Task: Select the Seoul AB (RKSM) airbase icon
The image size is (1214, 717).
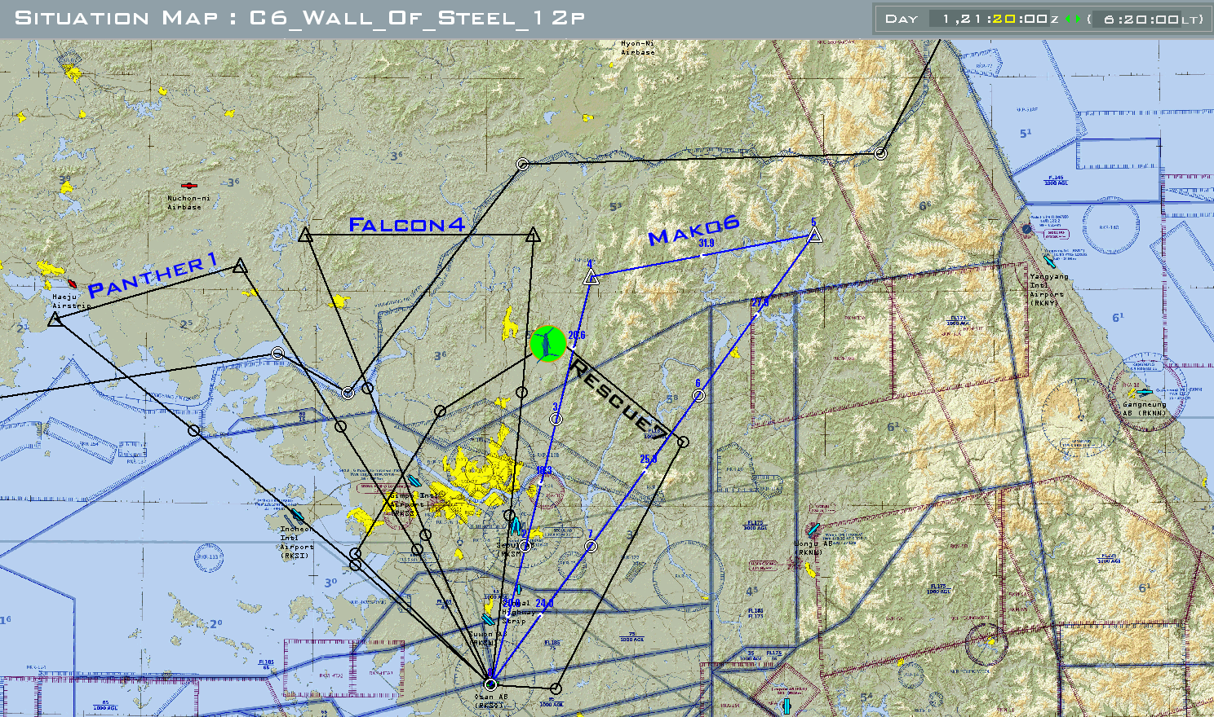Action: tap(516, 527)
